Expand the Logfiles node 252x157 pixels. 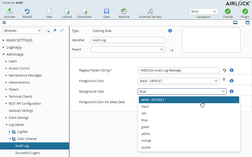(x=9, y=132)
